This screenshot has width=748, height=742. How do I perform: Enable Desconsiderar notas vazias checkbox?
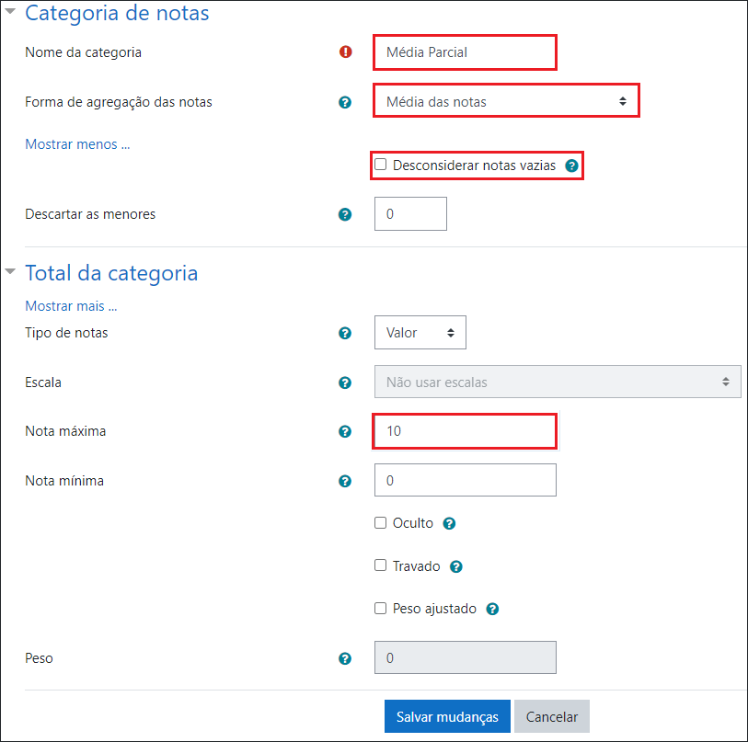tap(381, 166)
